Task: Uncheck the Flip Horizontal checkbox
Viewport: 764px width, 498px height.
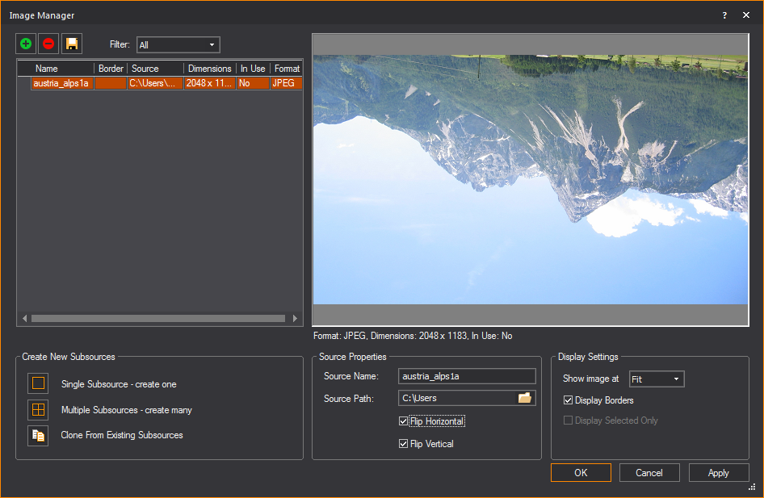Action: [x=404, y=421]
